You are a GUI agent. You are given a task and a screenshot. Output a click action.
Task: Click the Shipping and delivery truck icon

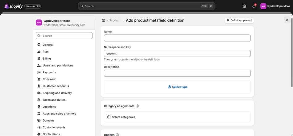tap(39, 93)
